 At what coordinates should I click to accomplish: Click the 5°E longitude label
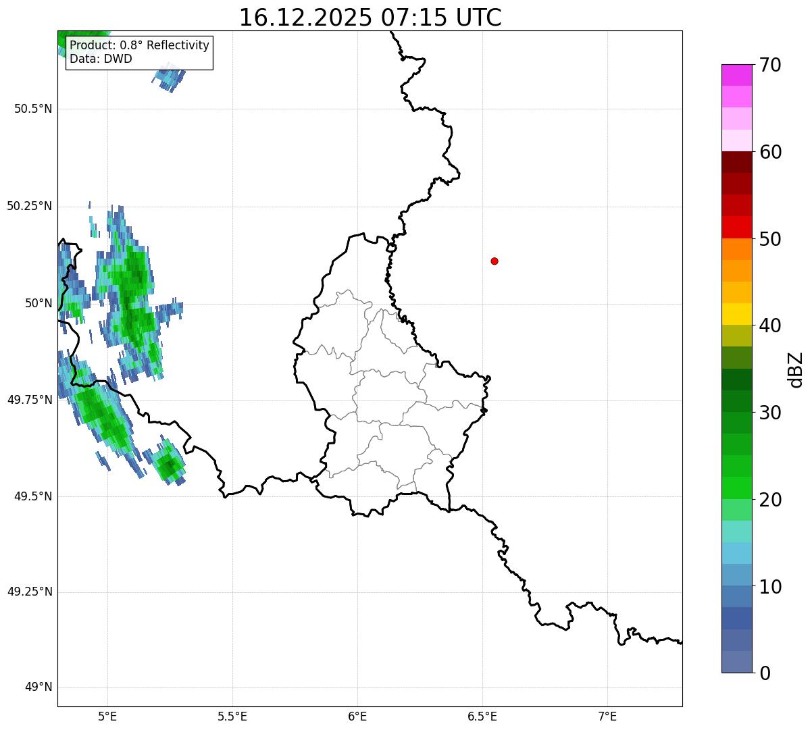click(107, 716)
